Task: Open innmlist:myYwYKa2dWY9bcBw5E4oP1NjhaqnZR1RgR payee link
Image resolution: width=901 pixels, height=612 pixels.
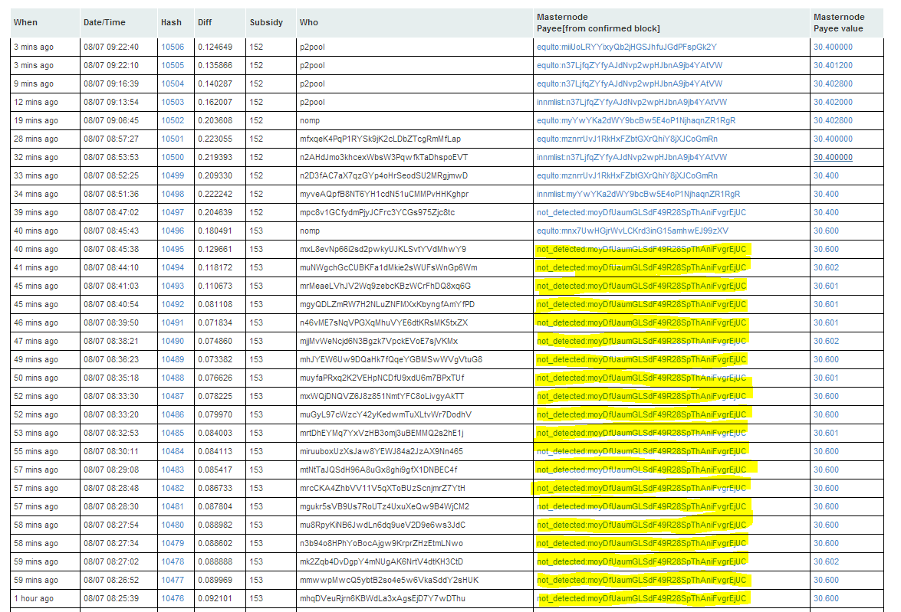Action: click(x=639, y=194)
